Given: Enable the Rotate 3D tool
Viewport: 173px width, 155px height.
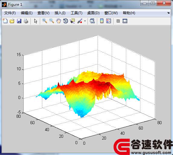Looking at the screenshot, I should (66, 21).
